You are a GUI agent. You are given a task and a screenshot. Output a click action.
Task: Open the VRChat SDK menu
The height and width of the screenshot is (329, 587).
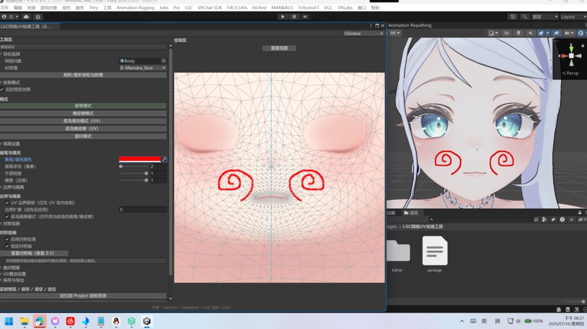(x=210, y=7)
